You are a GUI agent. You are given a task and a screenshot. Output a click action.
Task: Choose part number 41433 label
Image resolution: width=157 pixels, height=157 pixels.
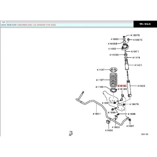[x=112, y=49]
